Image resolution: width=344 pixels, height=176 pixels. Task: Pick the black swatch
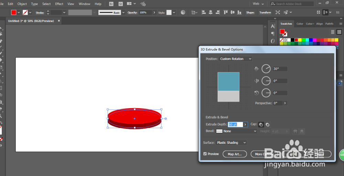tap(292, 40)
